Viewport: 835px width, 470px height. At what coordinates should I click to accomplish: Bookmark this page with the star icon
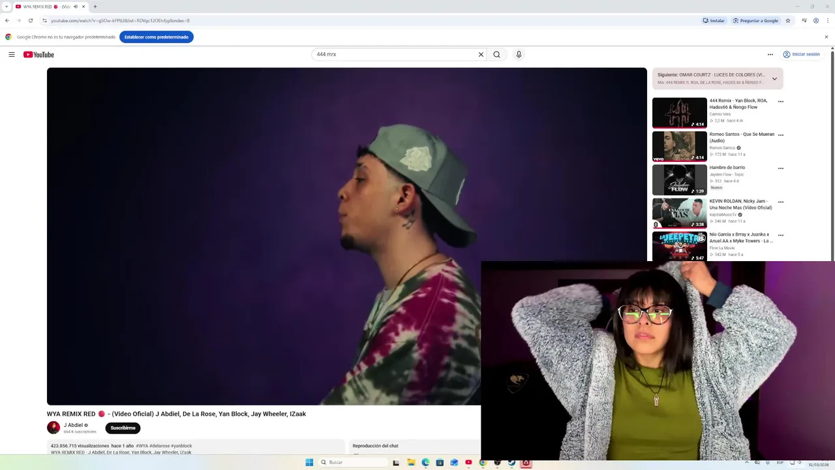click(x=788, y=20)
